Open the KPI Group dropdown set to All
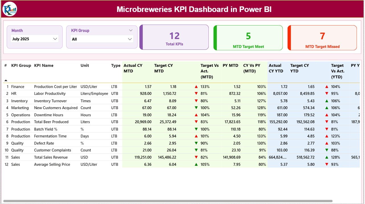Image resolution: width=365 pixels, height=204 pixels. tap(102, 39)
